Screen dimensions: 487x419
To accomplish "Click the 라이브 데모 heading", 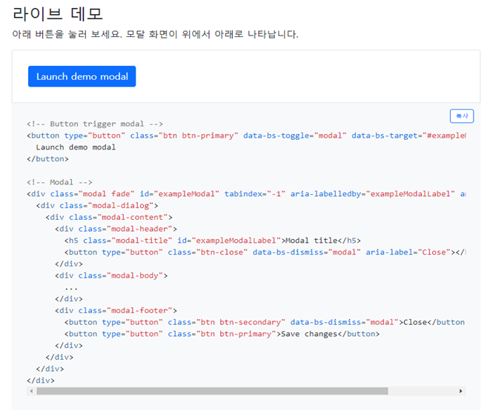I will [58, 14].
